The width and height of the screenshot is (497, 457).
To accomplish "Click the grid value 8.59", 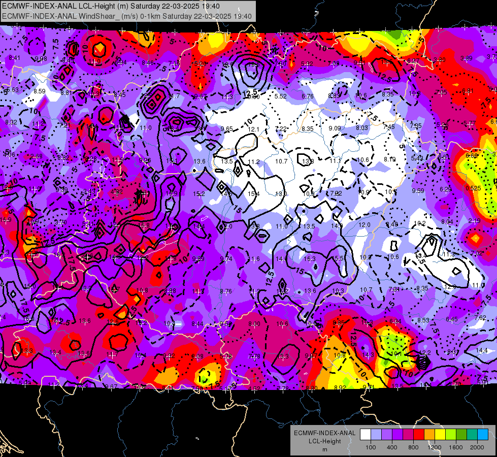I will tap(40, 91).
